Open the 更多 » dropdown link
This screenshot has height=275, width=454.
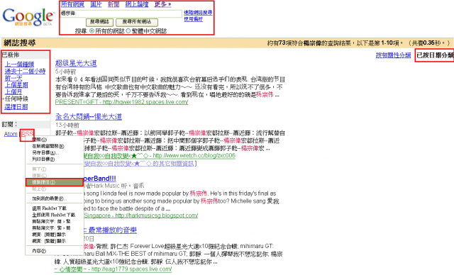tap(162, 4)
